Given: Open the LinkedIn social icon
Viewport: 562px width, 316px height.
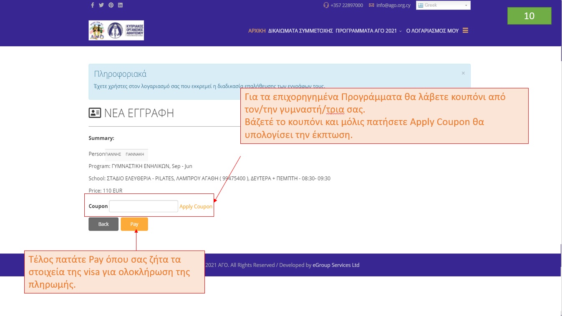Looking at the screenshot, I should 120,5.
